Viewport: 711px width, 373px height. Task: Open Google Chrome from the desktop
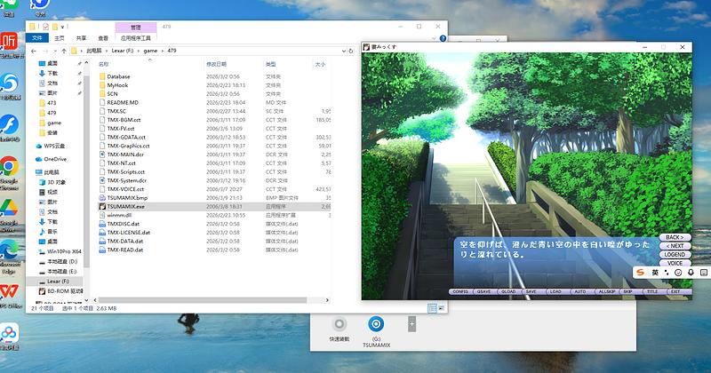click(x=10, y=166)
